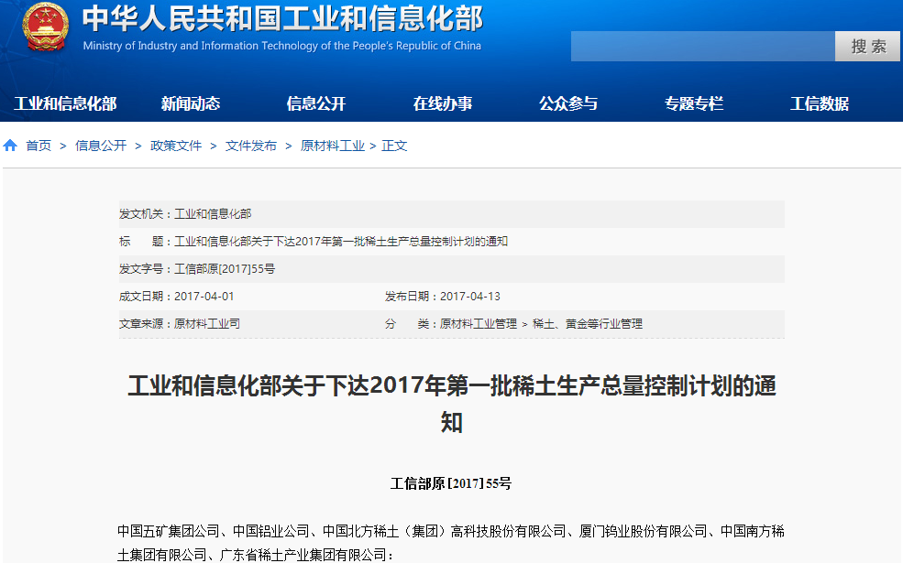Open the 公众参与 section
This screenshot has height=563, width=903.
click(568, 103)
